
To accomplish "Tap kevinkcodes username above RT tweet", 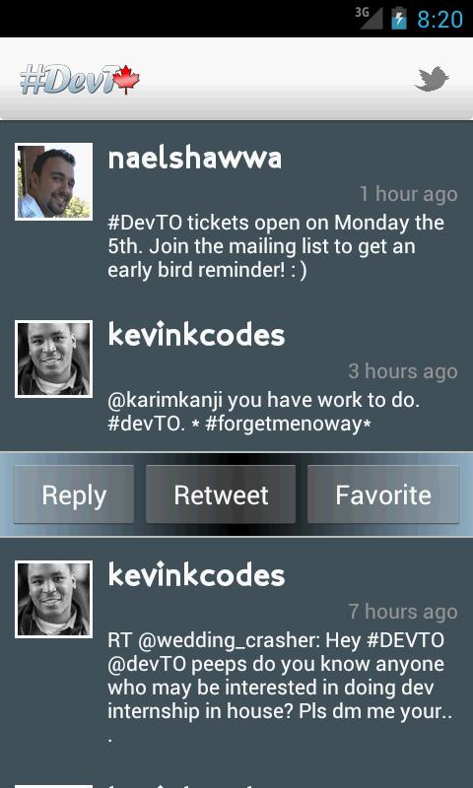I will tap(196, 575).
